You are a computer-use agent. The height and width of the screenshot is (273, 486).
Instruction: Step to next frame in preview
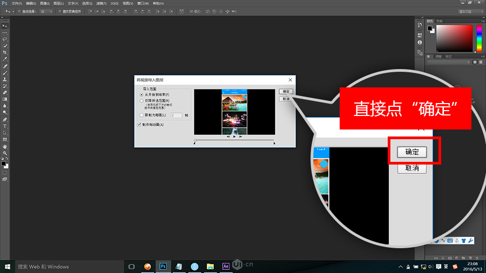coord(240,136)
